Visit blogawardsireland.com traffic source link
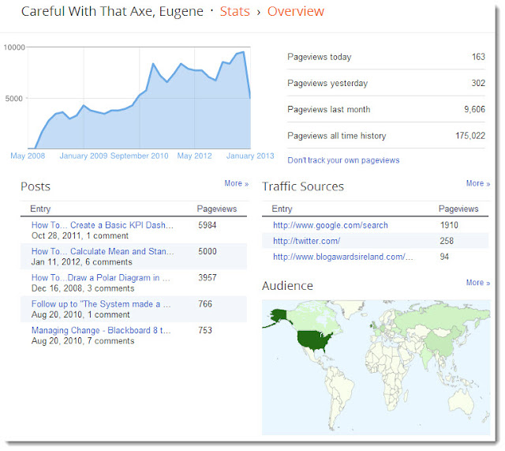Viewport: 505px width, 451px height. [342, 257]
